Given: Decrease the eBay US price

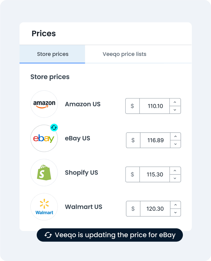Looking at the screenshot, I should pos(176,144).
